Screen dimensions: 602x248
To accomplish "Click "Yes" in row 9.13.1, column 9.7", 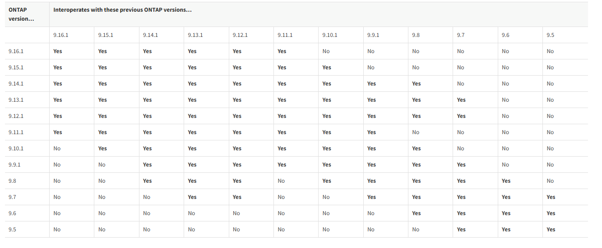I will click(x=461, y=100).
